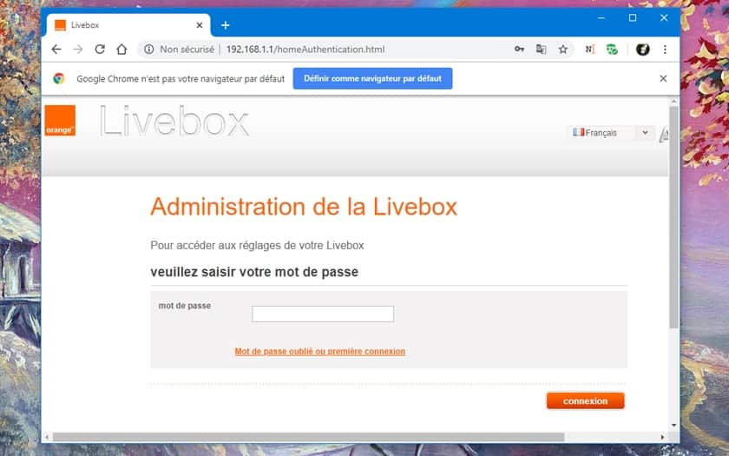Click the scroll down arrow

(673, 426)
